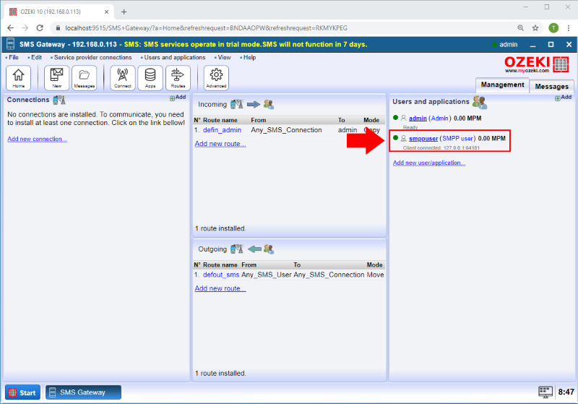Viewport: 578px width, 404px height.
Task: Open the Users and applications menu
Action: (x=173, y=58)
